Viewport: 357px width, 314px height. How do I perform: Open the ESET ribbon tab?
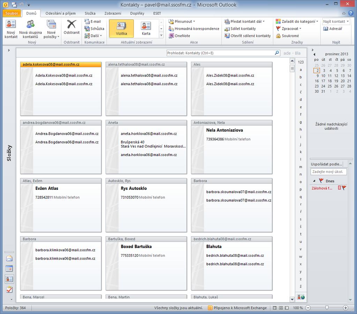click(157, 13)
